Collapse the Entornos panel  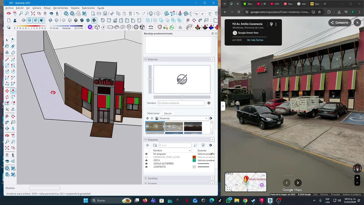click(146, 59)
